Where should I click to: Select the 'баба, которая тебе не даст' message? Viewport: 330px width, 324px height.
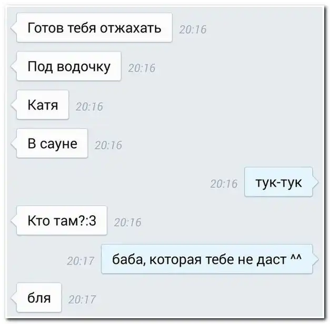point(207,259)
